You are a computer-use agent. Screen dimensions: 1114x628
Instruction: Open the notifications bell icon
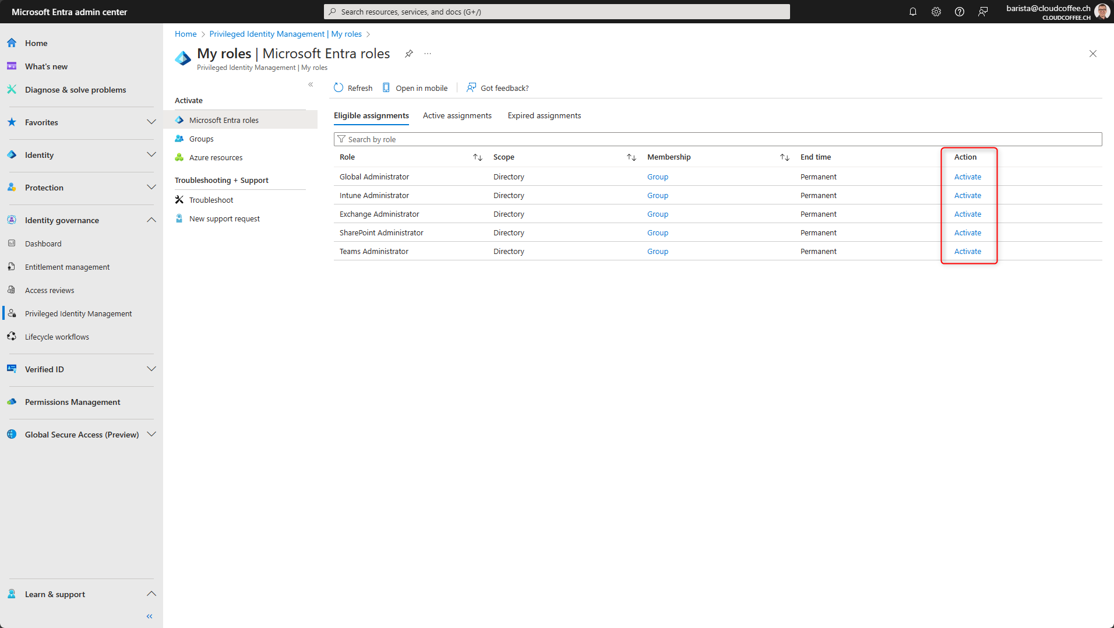[x=913, y=12]
